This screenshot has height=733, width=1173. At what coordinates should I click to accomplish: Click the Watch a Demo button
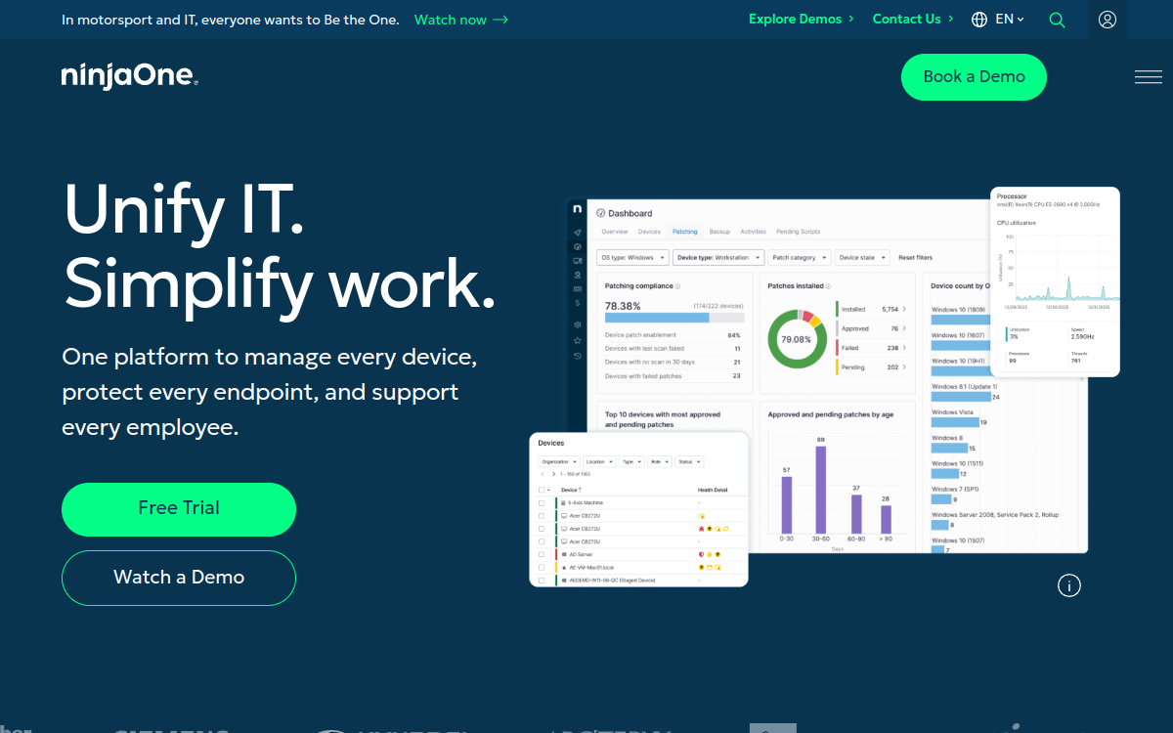[x=179, y=578]
